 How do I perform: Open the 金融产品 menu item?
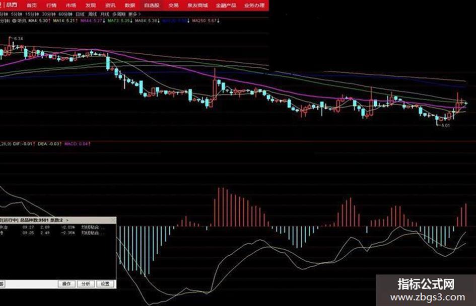(x=226, y=5)
